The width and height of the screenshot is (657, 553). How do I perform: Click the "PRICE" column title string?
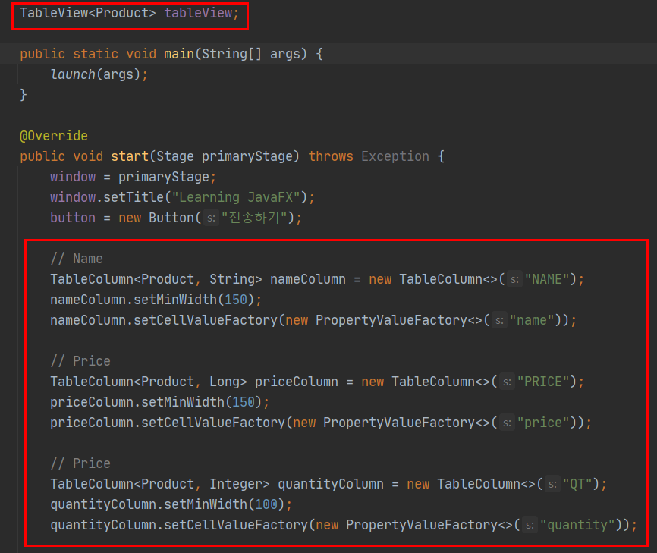pyautogui.click(x=543, y=382)
